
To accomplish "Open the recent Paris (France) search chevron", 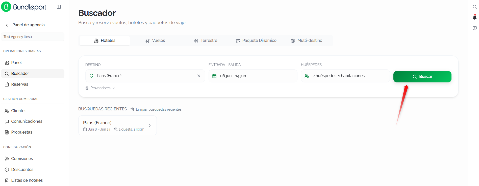I will click(150, 126).
